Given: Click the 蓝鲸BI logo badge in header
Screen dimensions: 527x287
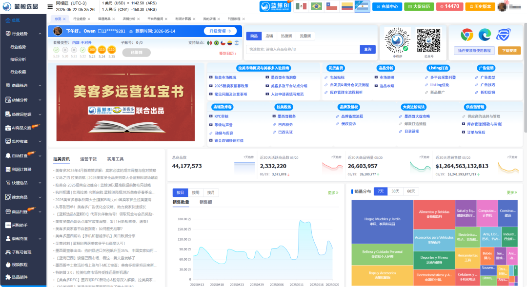Looking at the screenshot, I should click(276, 6).
